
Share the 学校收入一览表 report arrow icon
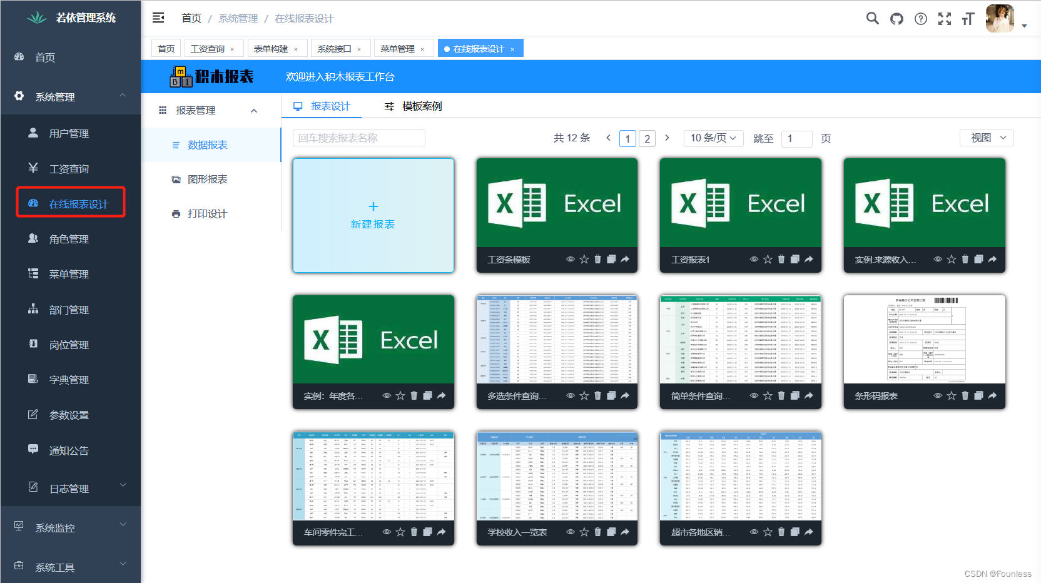pyautogui.click(x=625, y=532)
